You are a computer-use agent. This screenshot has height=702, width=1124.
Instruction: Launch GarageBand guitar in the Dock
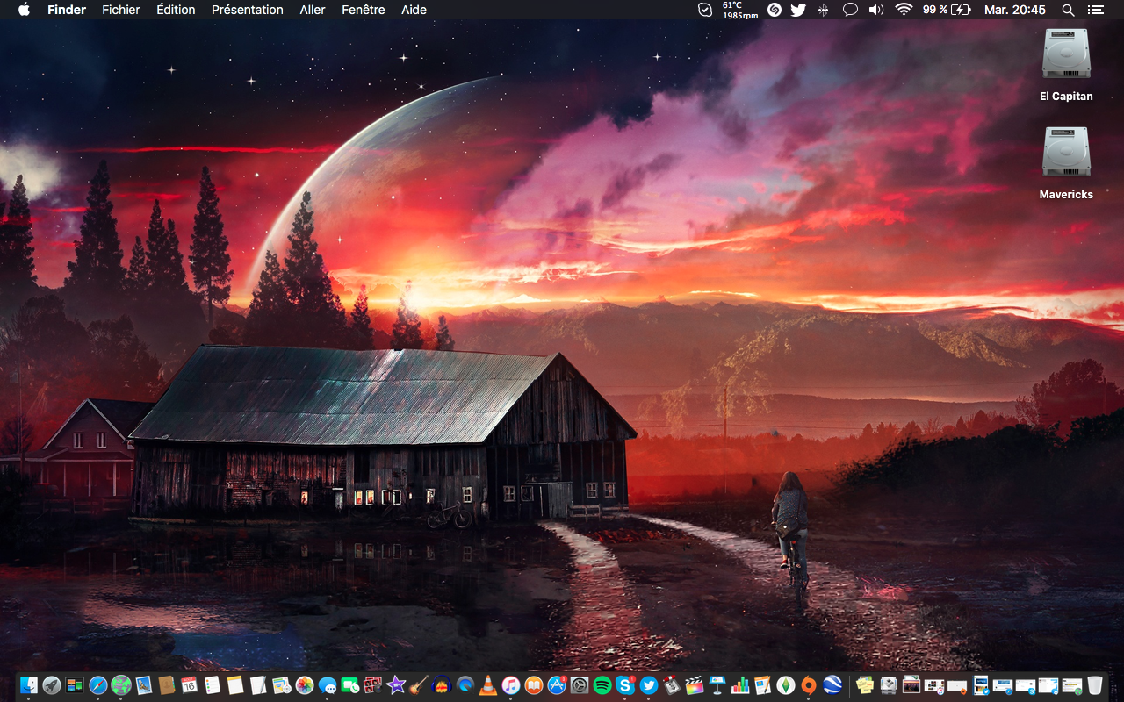click(x=419, y=685)
